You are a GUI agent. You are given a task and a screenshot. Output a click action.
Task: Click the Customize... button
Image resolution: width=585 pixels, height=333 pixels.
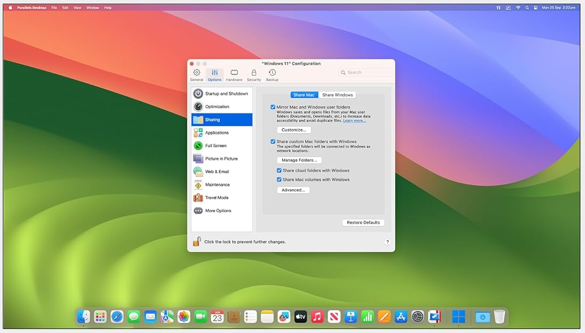point(294,130)
